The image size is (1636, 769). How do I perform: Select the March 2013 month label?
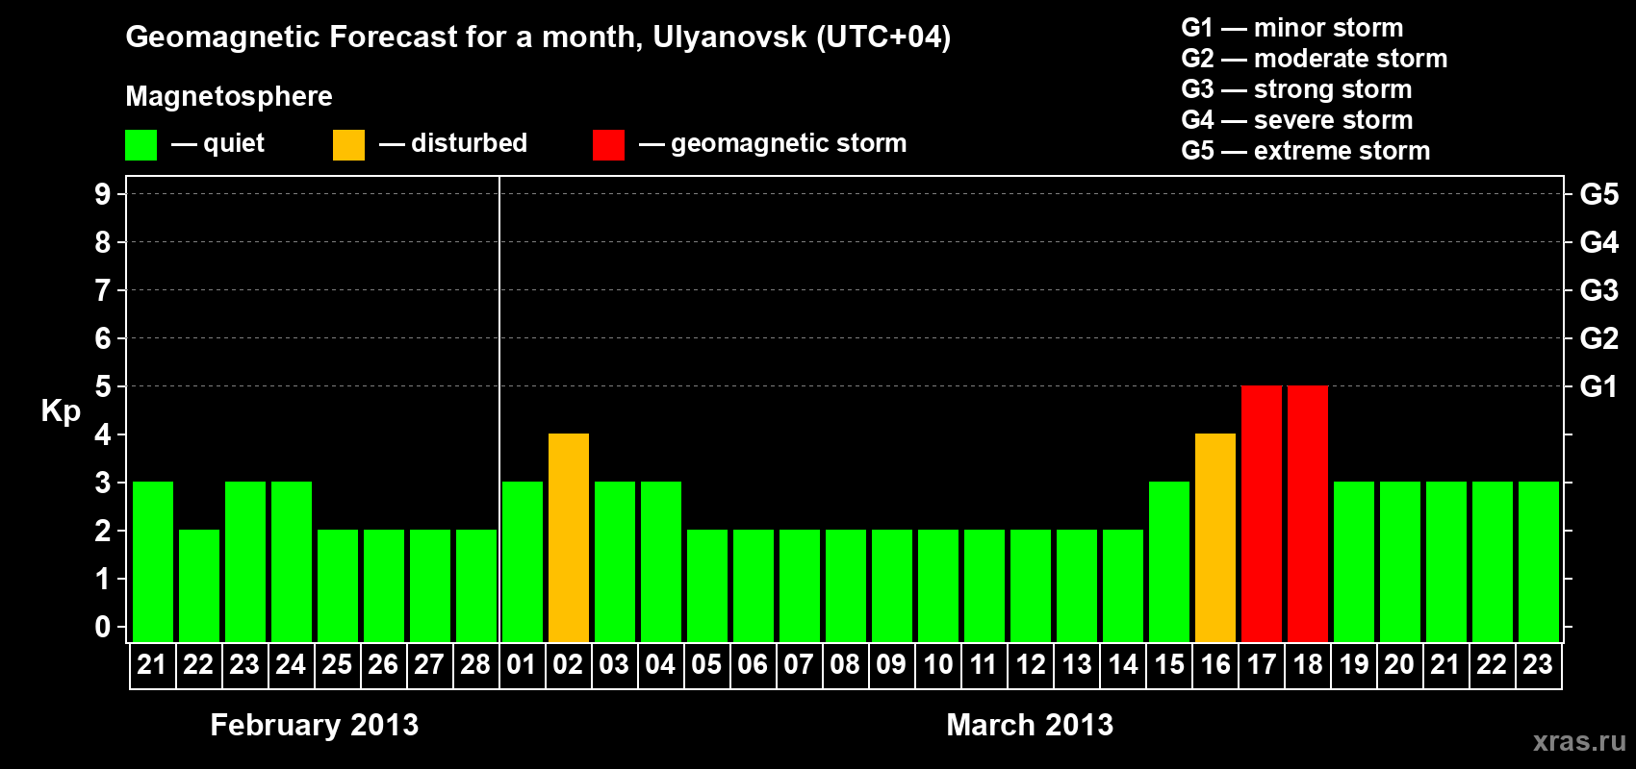click(x=1030, y=725)
